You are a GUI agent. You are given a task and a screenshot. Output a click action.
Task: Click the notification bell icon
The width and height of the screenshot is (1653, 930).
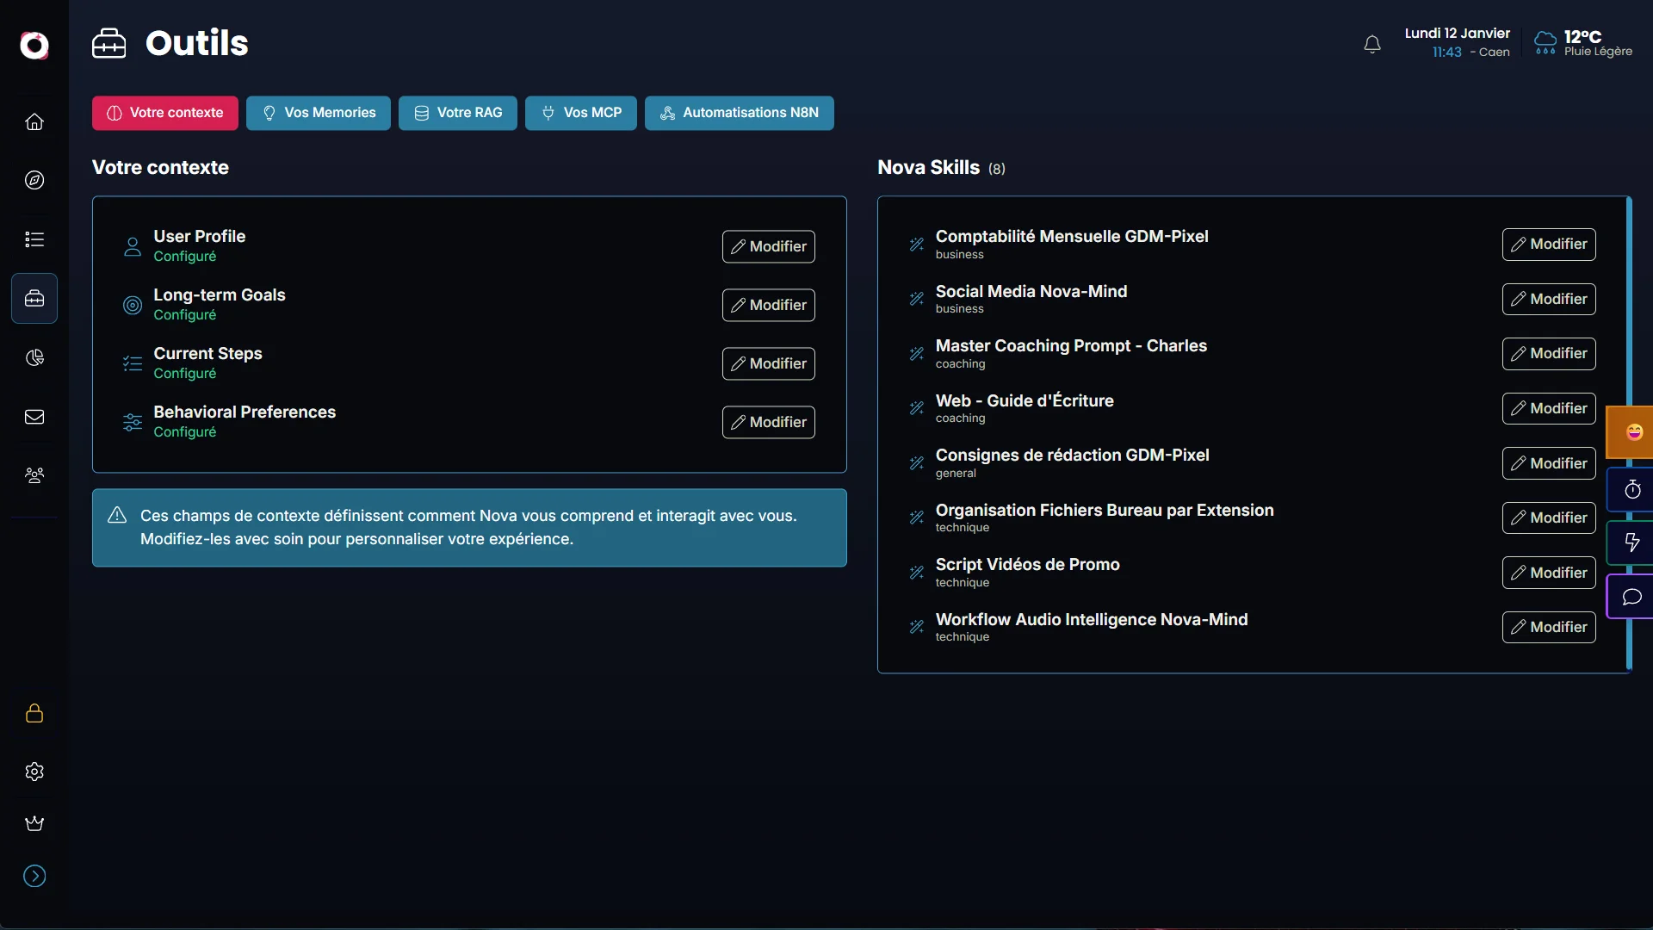tap(1372, 44)
